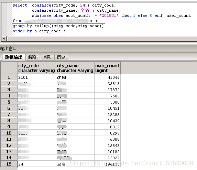Image resolution: width=197 pixels, height=170 pixels.
Task: Click the user_count value 17872
Action: click(x=107, y=90)
